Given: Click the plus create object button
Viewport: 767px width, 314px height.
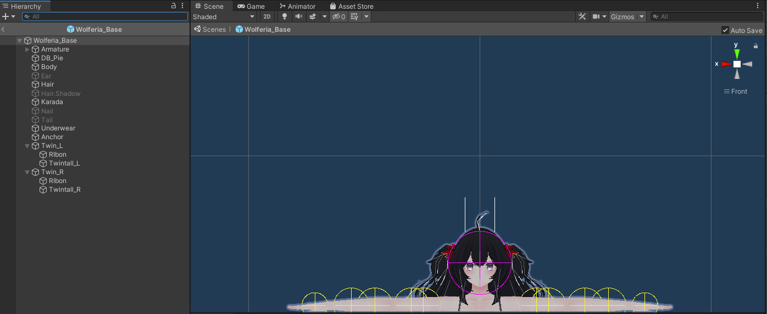Looking at the screenshot, I should (5, 16).
